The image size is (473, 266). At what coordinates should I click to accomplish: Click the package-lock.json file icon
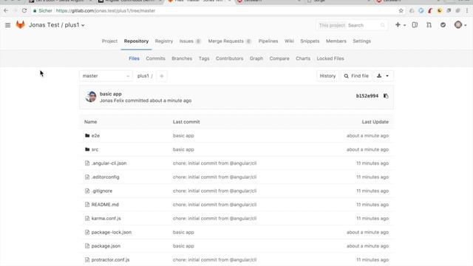(x=87, y=232)
